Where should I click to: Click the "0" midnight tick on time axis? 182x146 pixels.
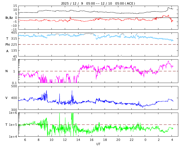[145, 140]
